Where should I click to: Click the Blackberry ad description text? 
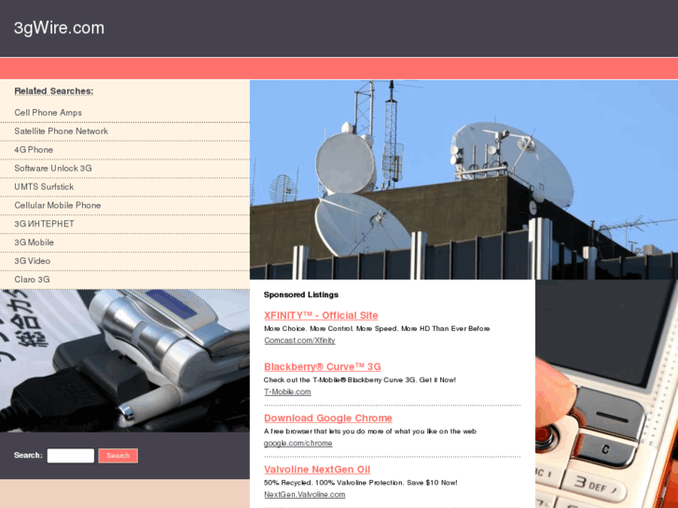(x=360, y=380)
